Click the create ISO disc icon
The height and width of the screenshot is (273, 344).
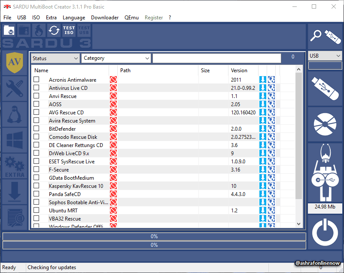325,124
